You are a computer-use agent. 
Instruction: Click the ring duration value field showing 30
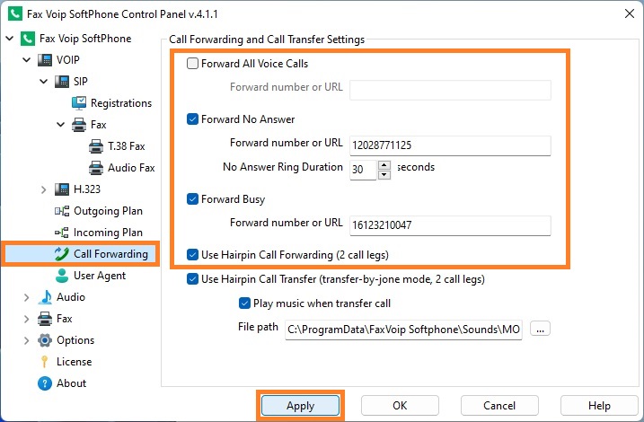[x=363, y=170]
